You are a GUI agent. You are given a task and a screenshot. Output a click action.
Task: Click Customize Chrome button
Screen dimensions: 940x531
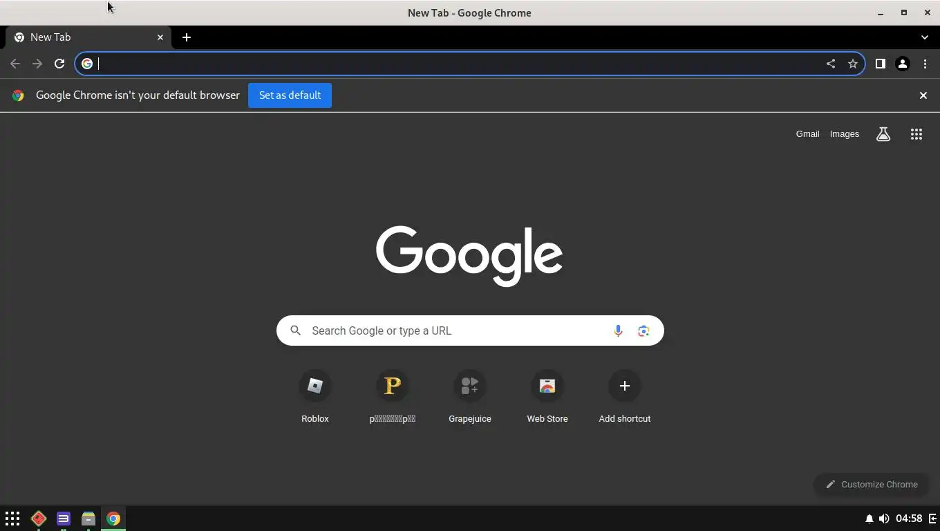click(x=871, y=484)
